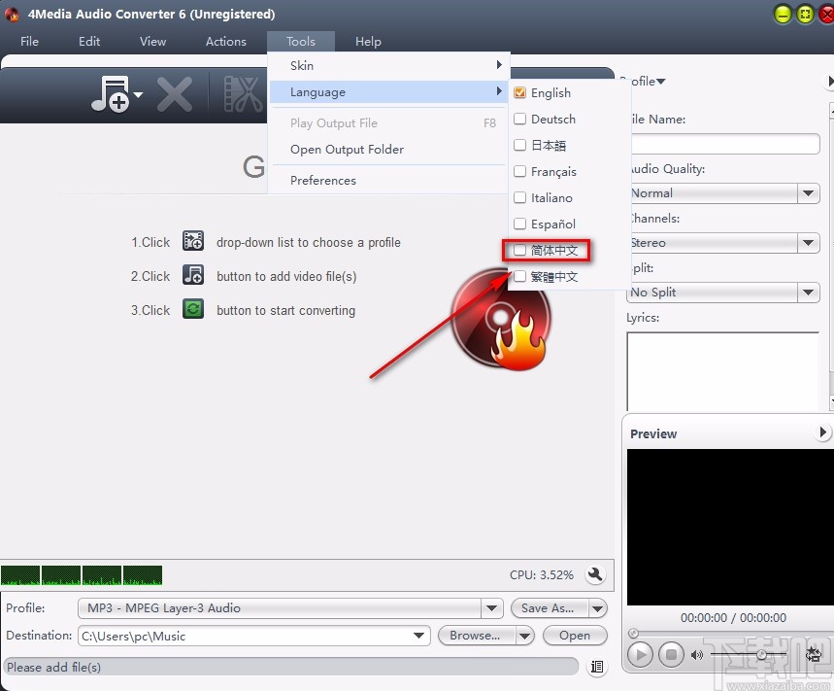Open CPU settings wrench icon
Screen dimensions: 834x691
(595, 574)
